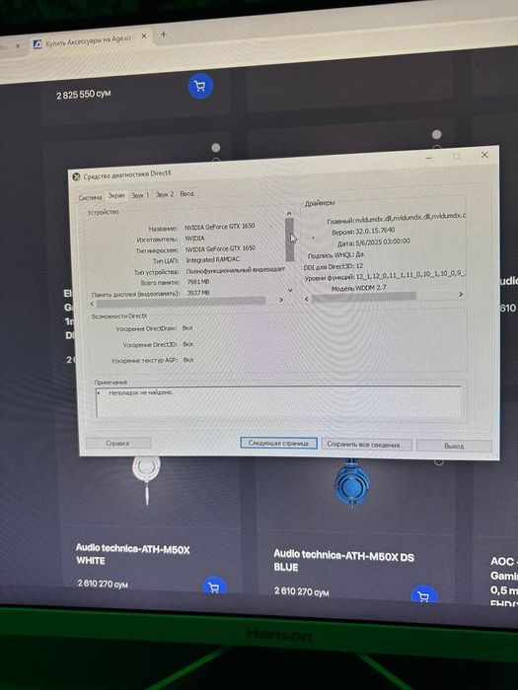Click ATH-M50X WHITE price 2 610 270 сум
The image size is (518, 690).
pyautogui.click(x=103, y=584)
